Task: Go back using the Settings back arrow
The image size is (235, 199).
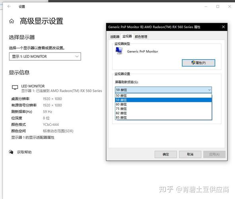Action: click(9, 6)
